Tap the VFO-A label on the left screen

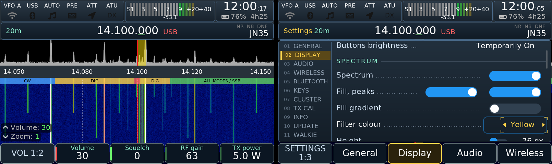[x=12, y=5]
